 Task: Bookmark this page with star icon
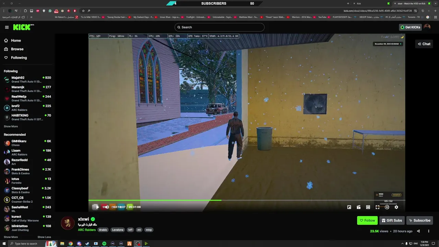[x=83, y=11]
